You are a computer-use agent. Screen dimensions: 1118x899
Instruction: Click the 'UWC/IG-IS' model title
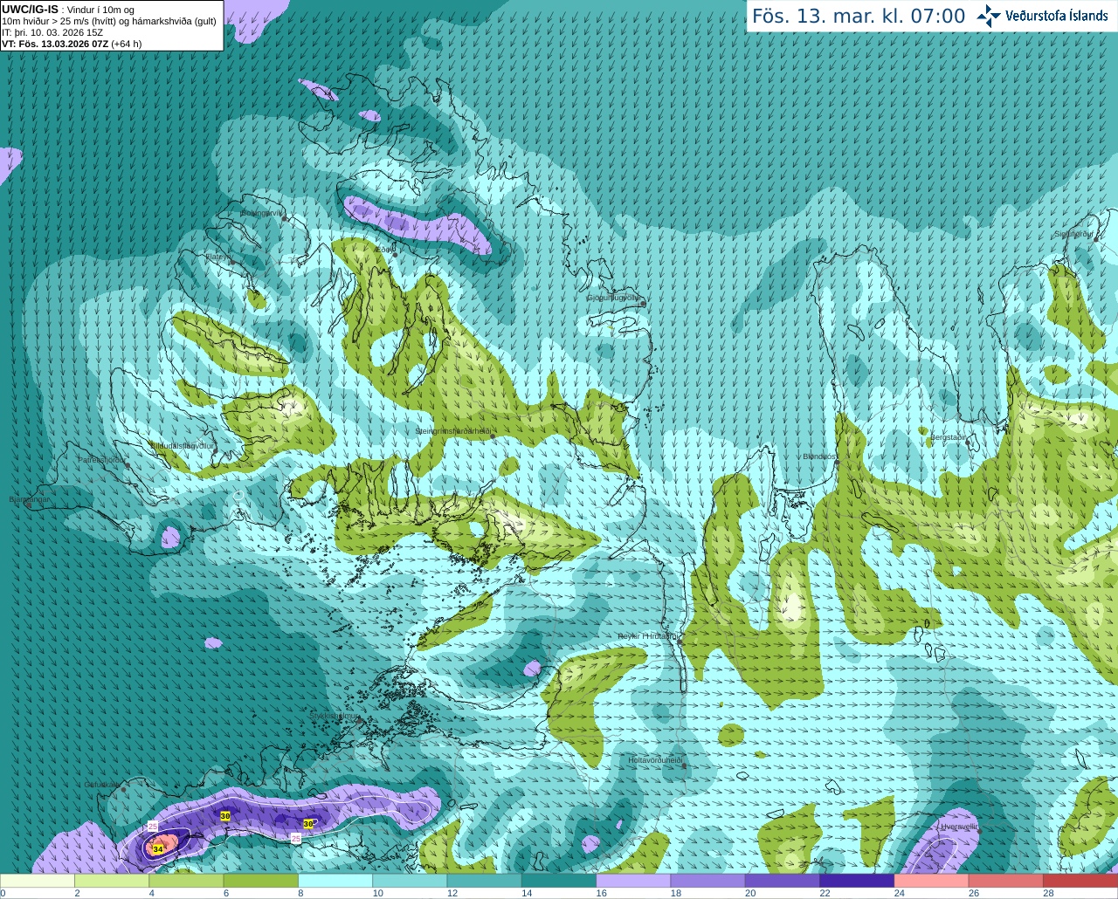[30, 9]
